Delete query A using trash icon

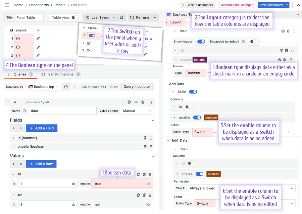[x=143, y=102]
